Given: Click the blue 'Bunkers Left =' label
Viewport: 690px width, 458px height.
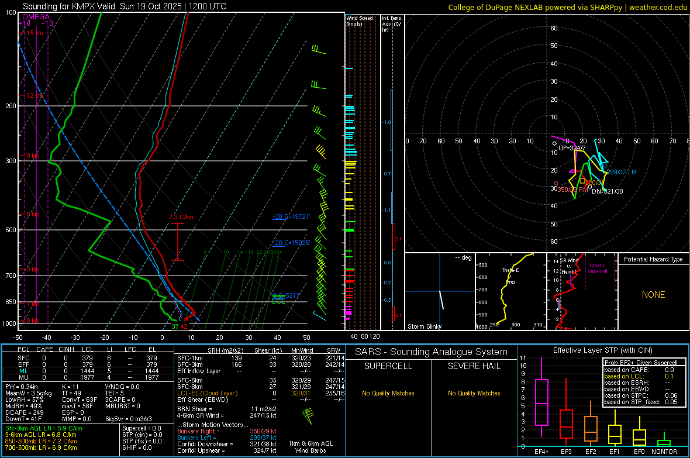Looking at the screenshot, I should [x=196, y=438].
